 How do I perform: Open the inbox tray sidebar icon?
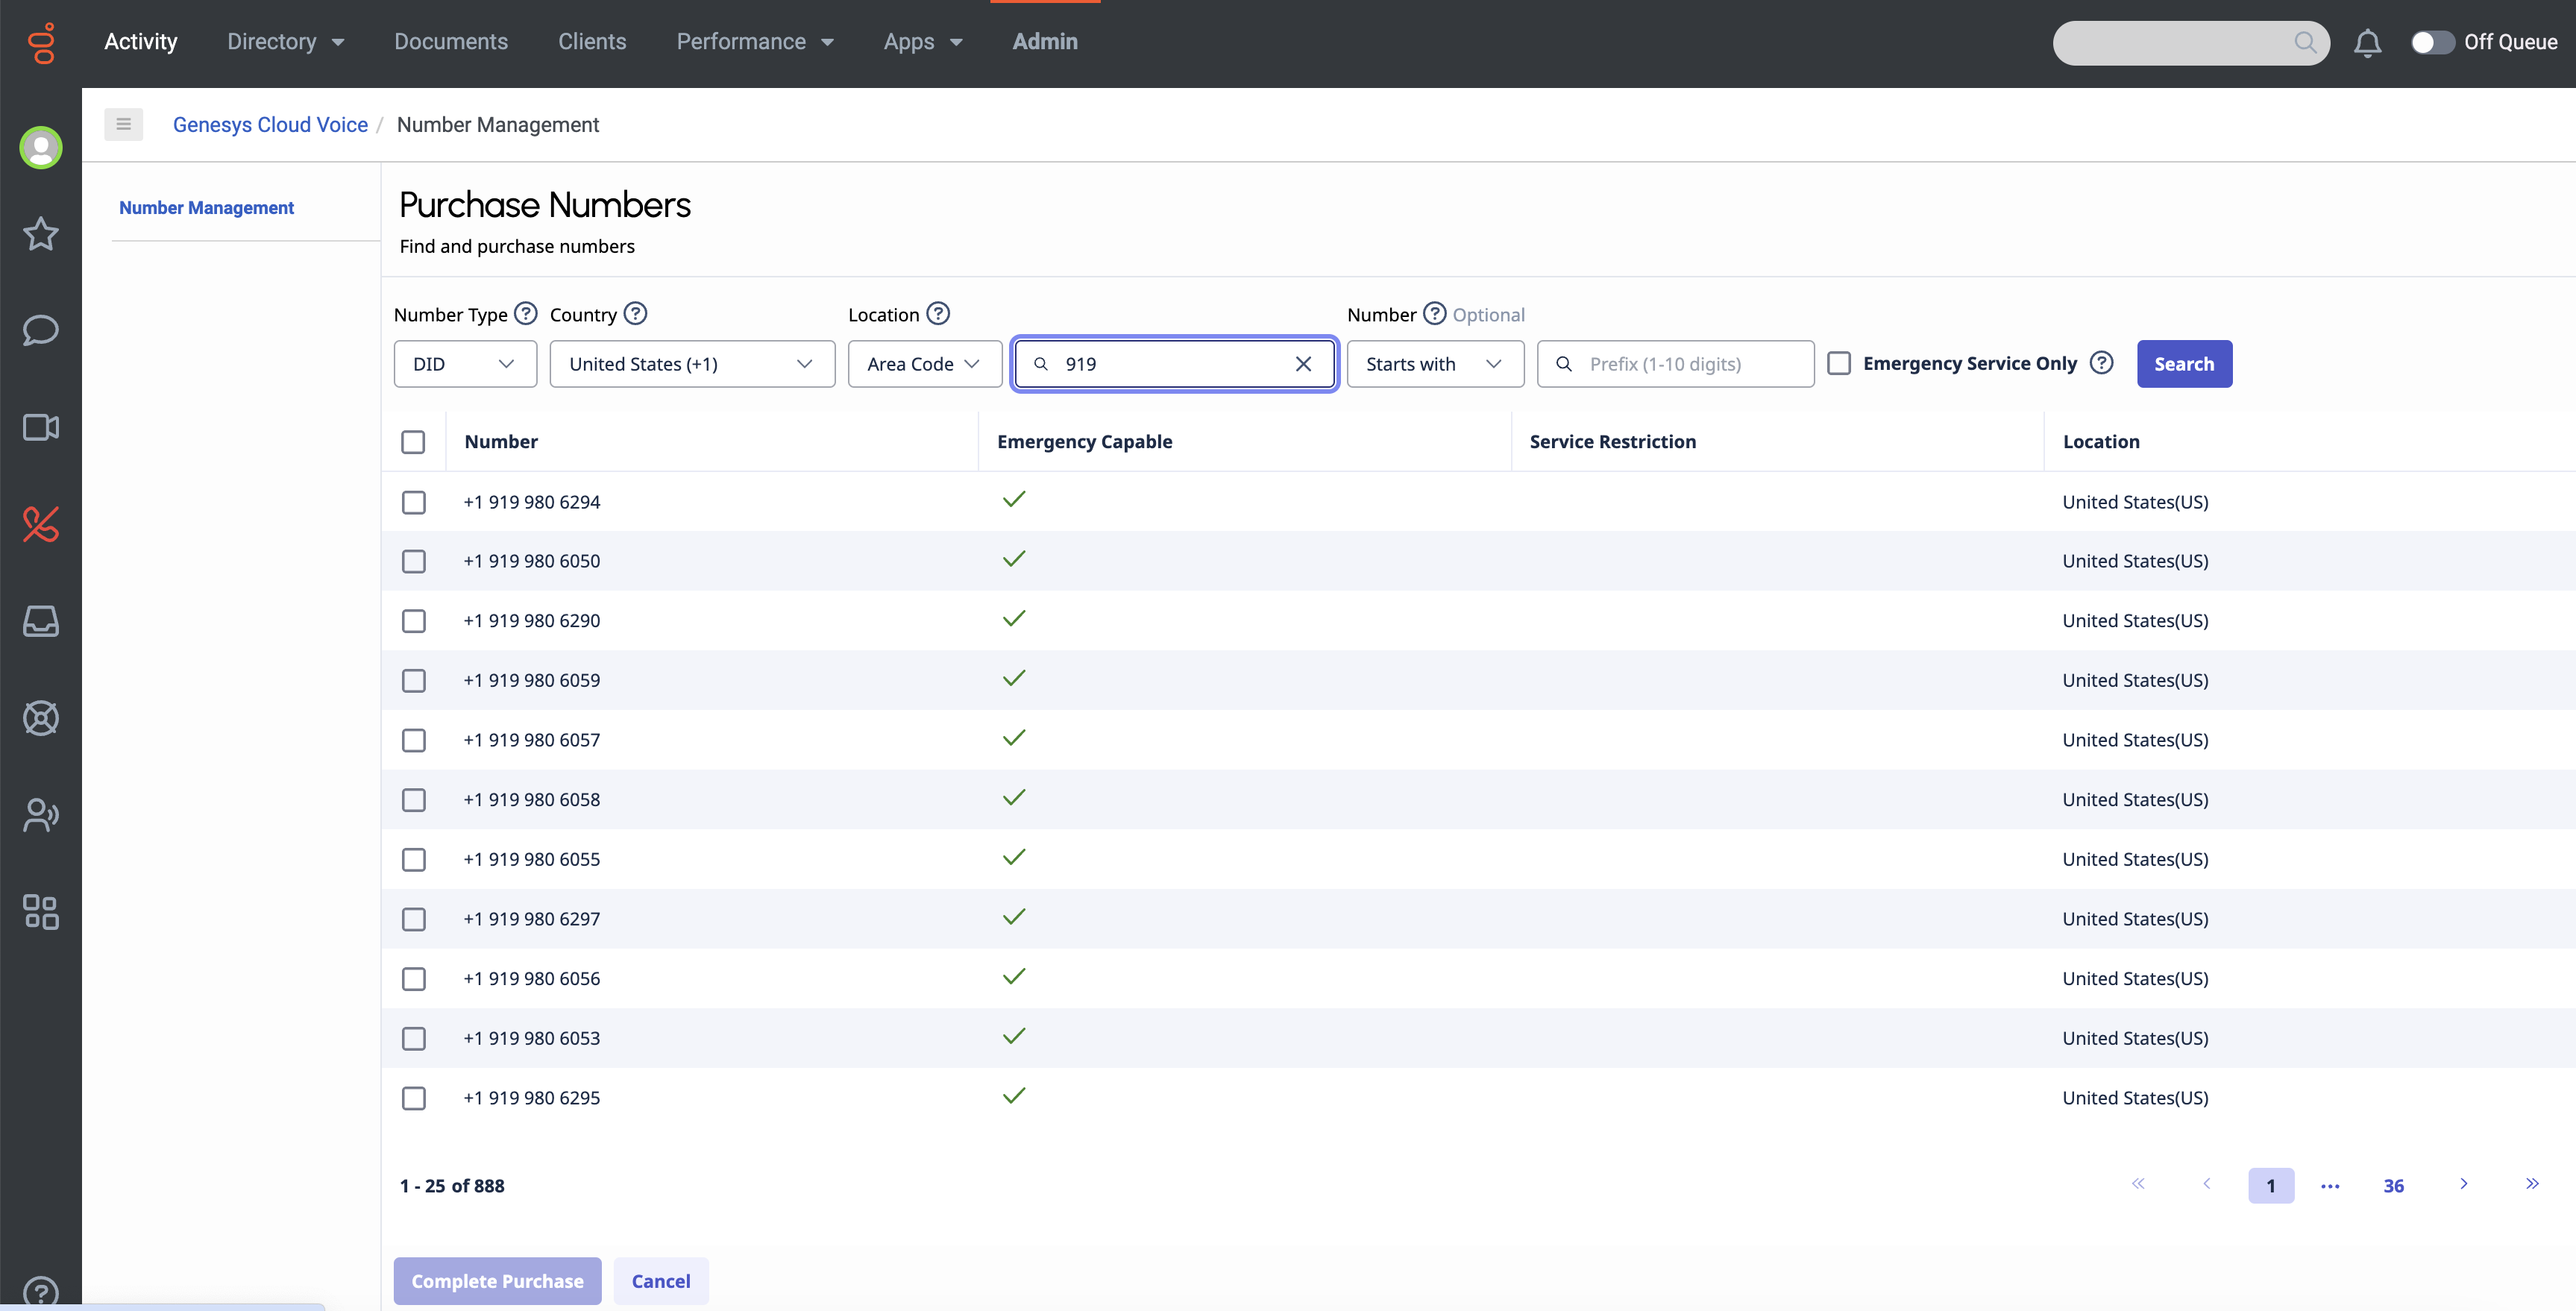click(x=41, y=621)
